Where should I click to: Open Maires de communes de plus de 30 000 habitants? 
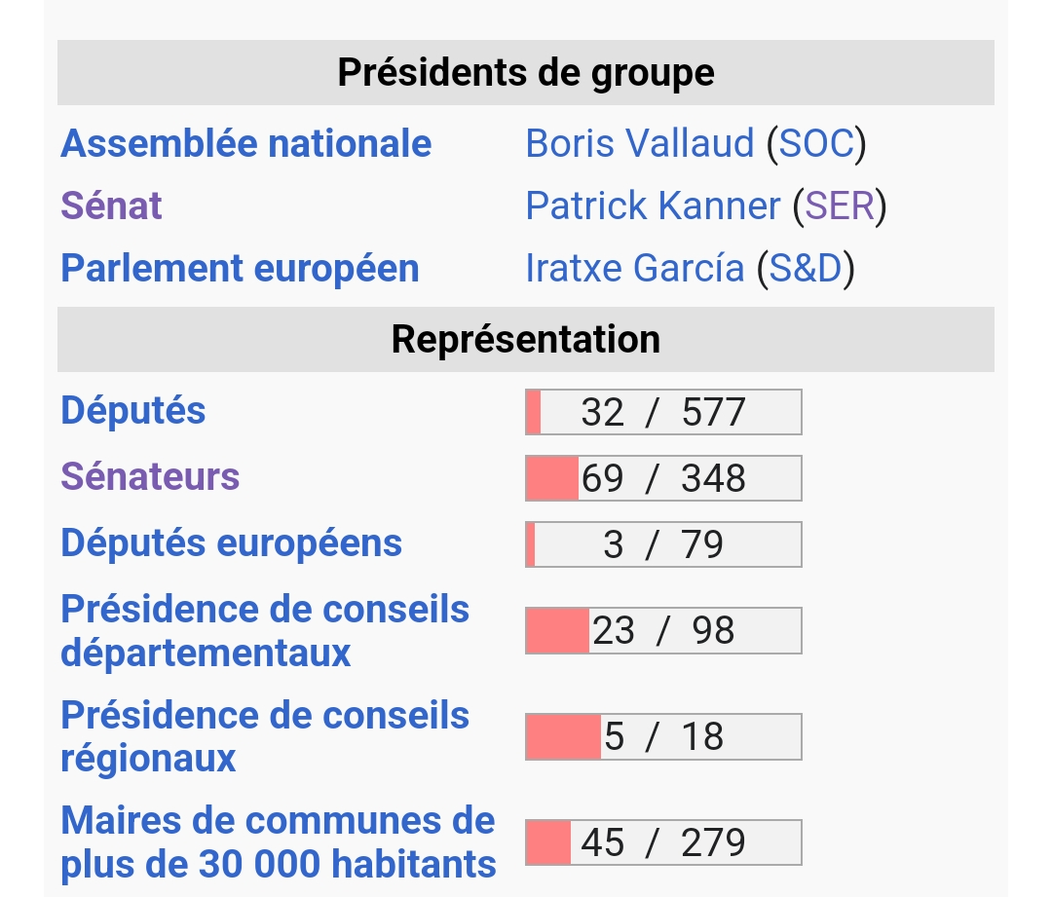pos(279,842)
